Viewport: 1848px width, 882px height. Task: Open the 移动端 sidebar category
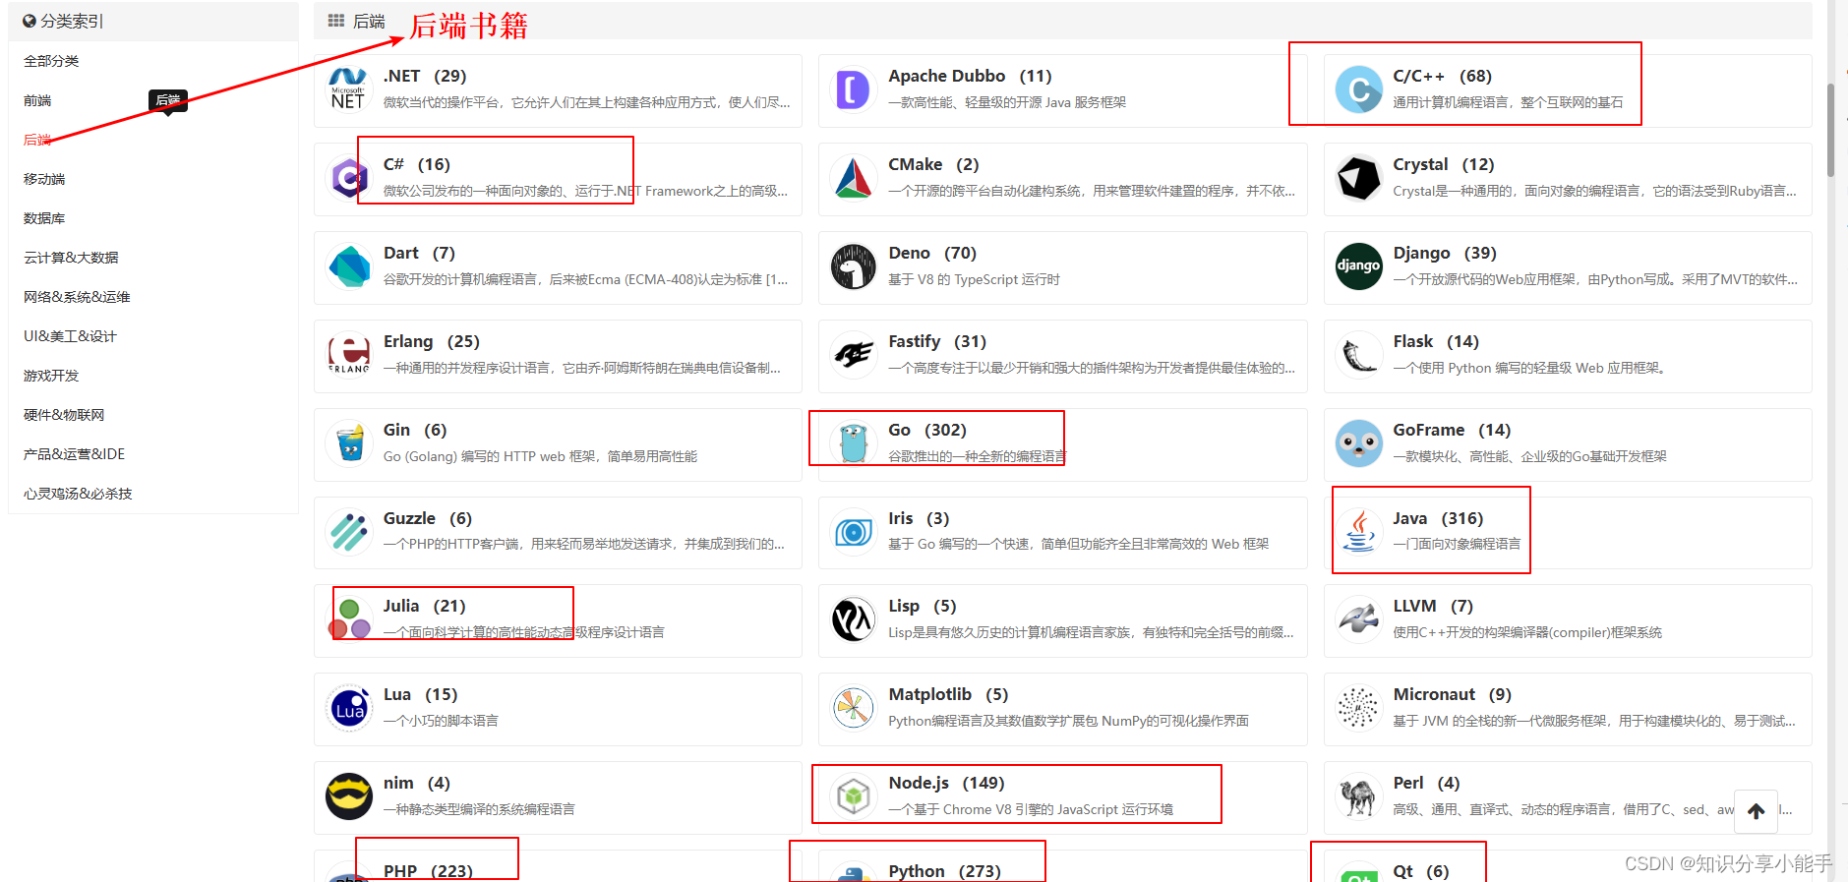point(44,179)
